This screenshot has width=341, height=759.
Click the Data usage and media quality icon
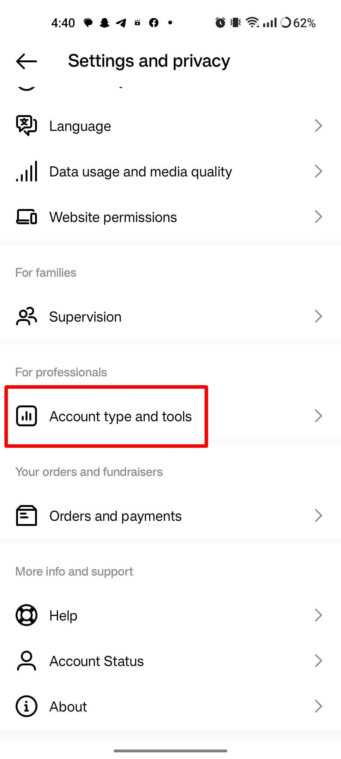point(26,171)
